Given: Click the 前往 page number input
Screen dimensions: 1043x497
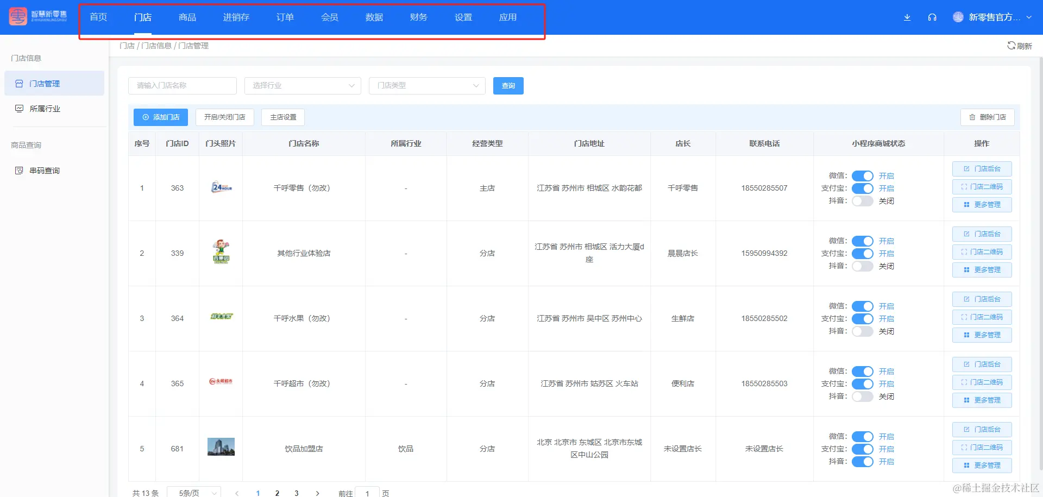Looking at the screenshot, I should tap(367, 493).
